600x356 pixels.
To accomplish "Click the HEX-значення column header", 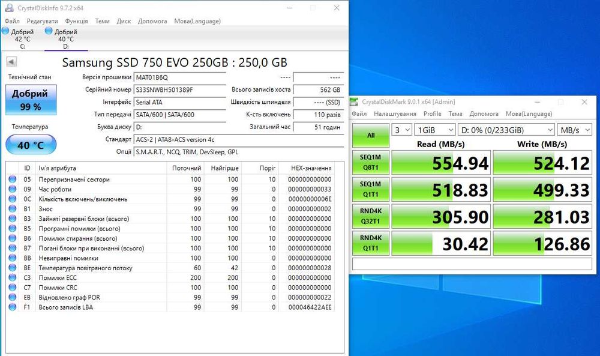I will pos(307,168).
